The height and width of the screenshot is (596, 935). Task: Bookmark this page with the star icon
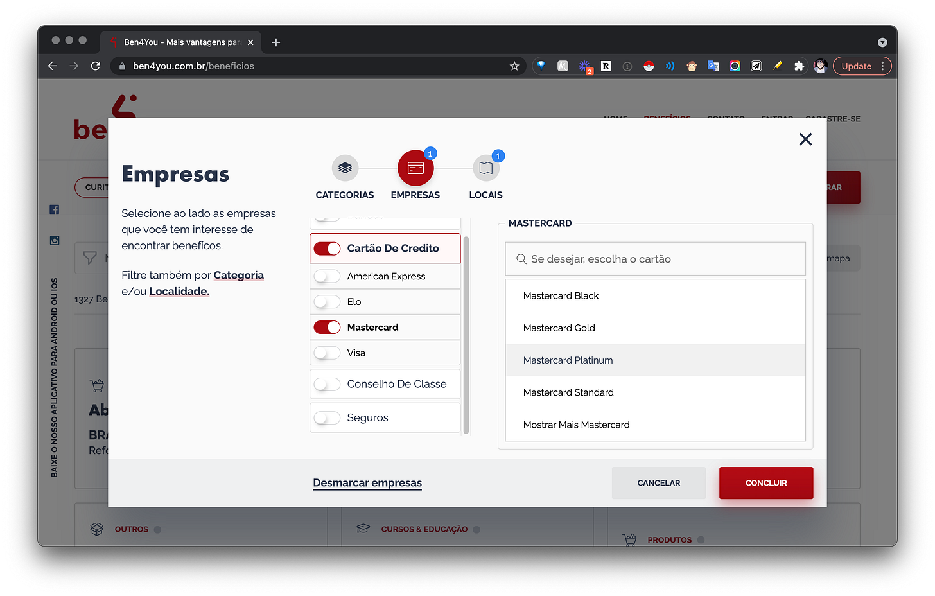tap(514, 66)
